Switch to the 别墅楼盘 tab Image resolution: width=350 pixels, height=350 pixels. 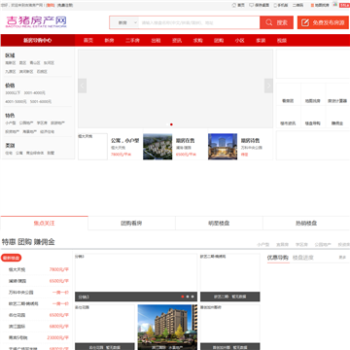[x=219, y=223]
